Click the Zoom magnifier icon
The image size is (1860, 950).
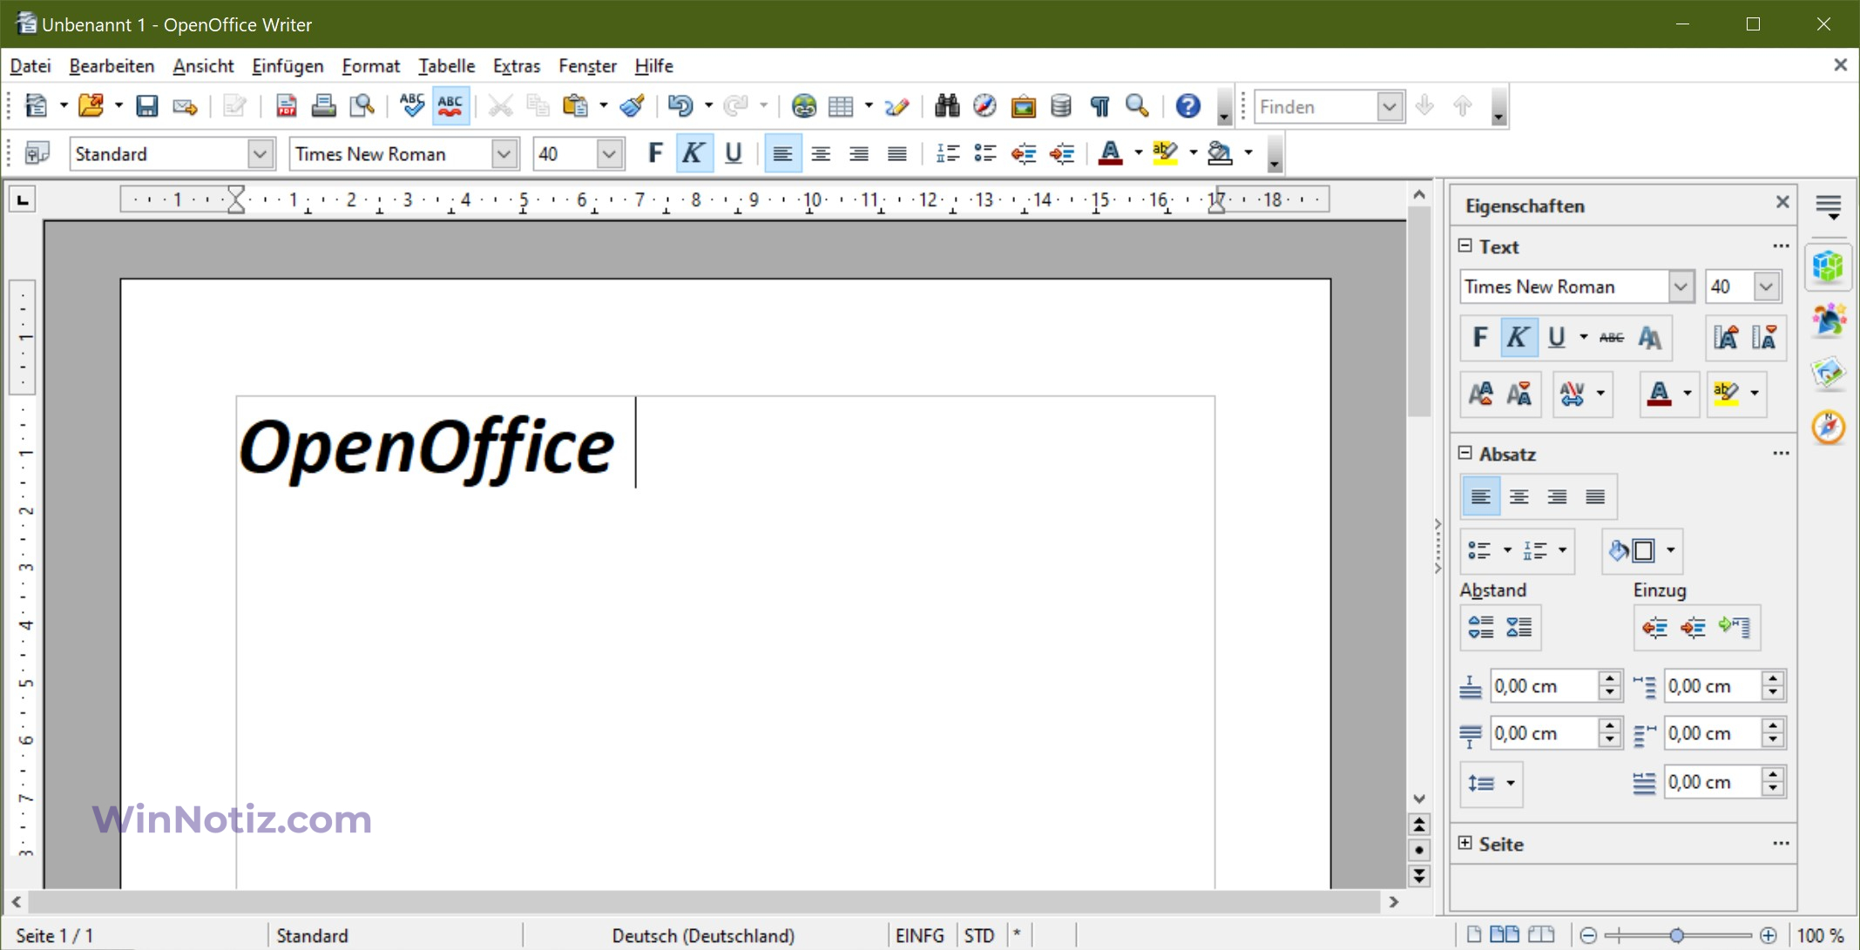[1138, 106]
